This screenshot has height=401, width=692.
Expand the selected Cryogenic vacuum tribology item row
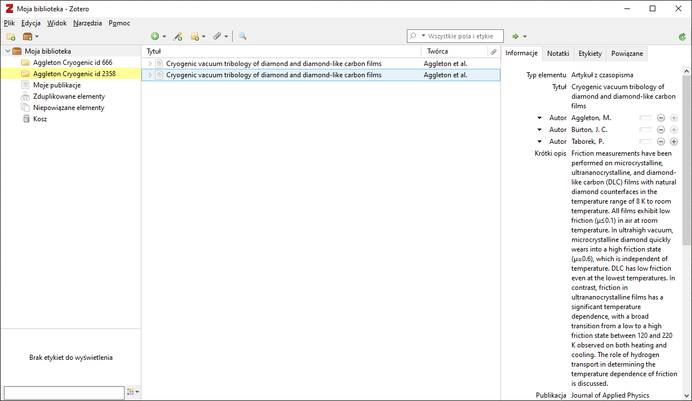tap(149, 75)
